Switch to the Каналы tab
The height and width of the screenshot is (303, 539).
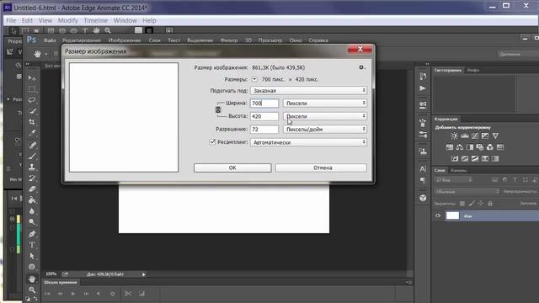[458, 170]
